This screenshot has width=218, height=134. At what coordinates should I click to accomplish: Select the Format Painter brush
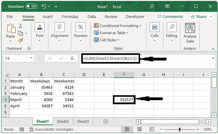pos(21,41)
